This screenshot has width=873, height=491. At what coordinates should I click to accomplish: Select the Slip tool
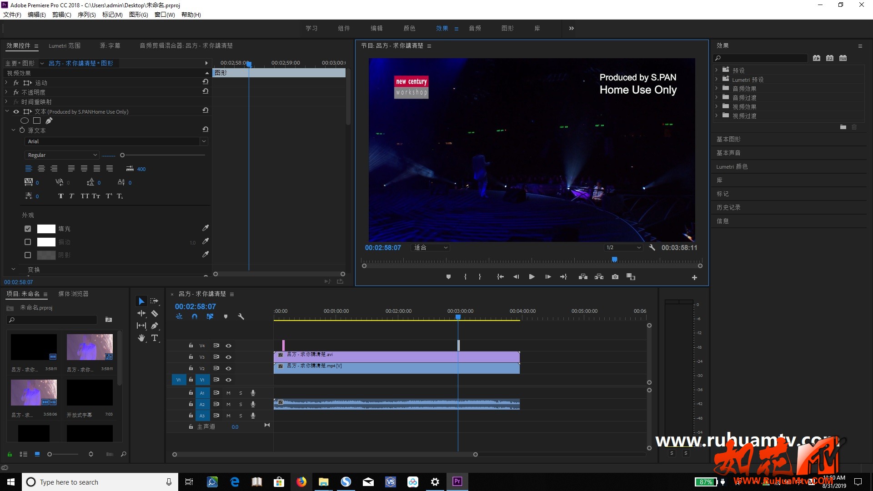pyautogui.click(x=141, y=326)
